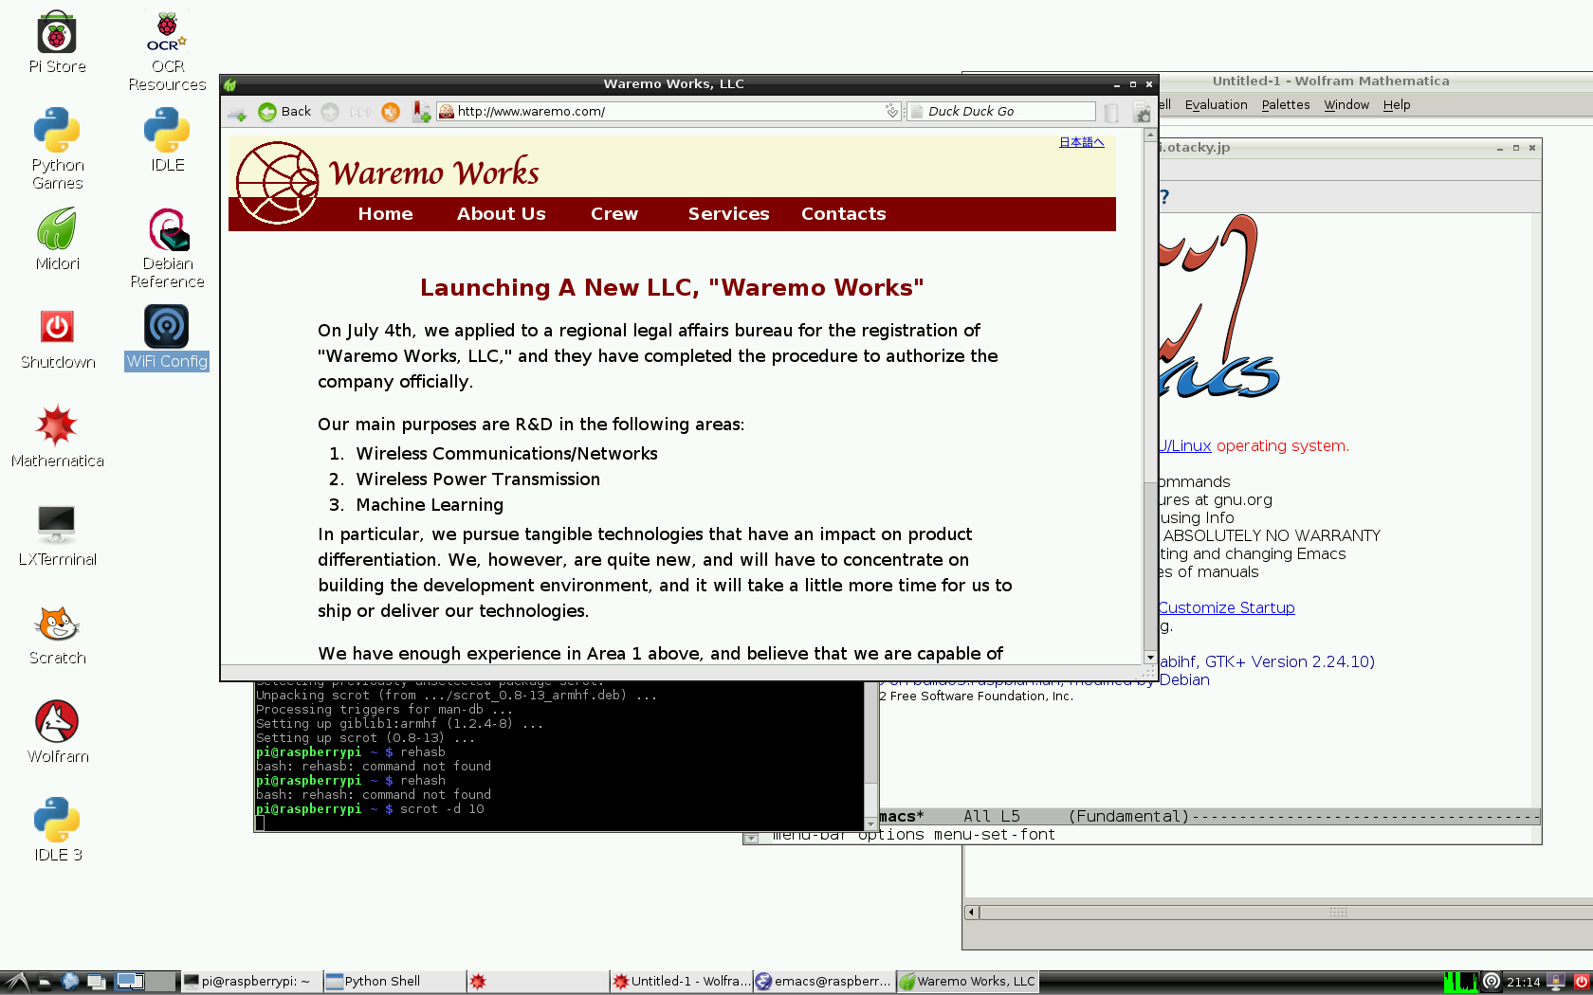Reload the page with the orange icon
The height and width of the screenshot is (995, 1593).
pyautogui.click(x=391, y=112)
